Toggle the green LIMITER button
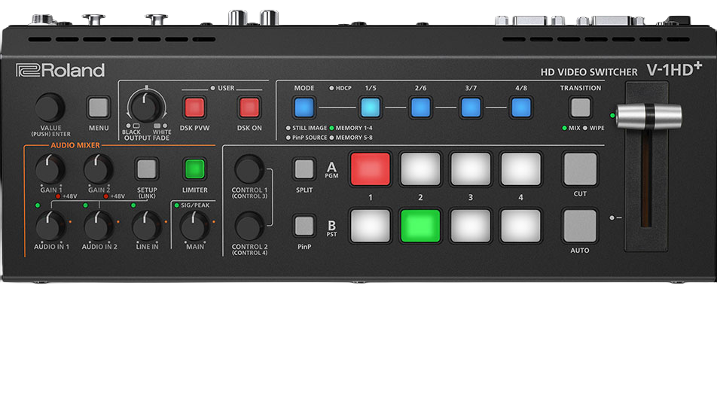The image size is (717, 413). [x=195, y=168]
